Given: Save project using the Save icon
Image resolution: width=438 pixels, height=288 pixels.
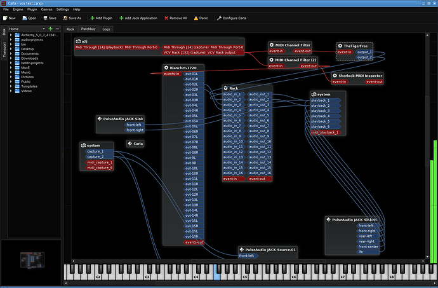Looking at the screenshot, I should 45,18.
